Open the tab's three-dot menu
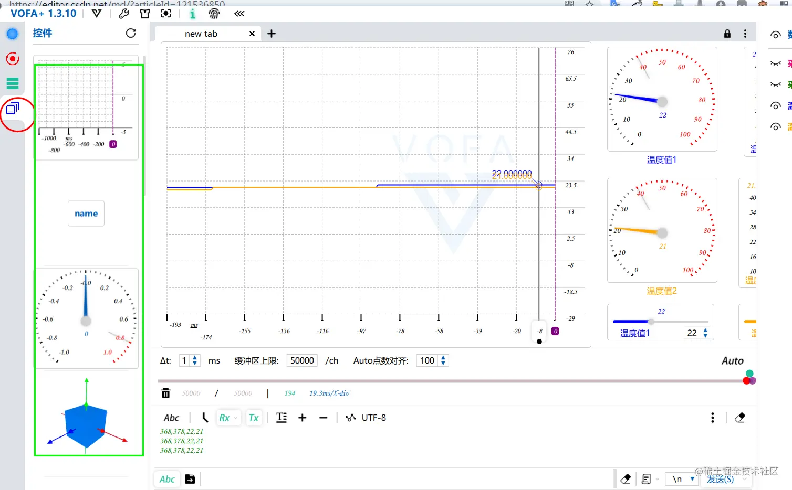Screen dimensions: 792x490 745,34
